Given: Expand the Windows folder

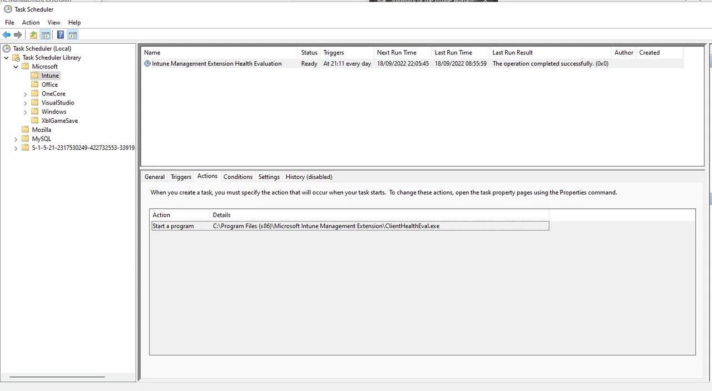Looking at the screenshot, I should pos(25,112).
